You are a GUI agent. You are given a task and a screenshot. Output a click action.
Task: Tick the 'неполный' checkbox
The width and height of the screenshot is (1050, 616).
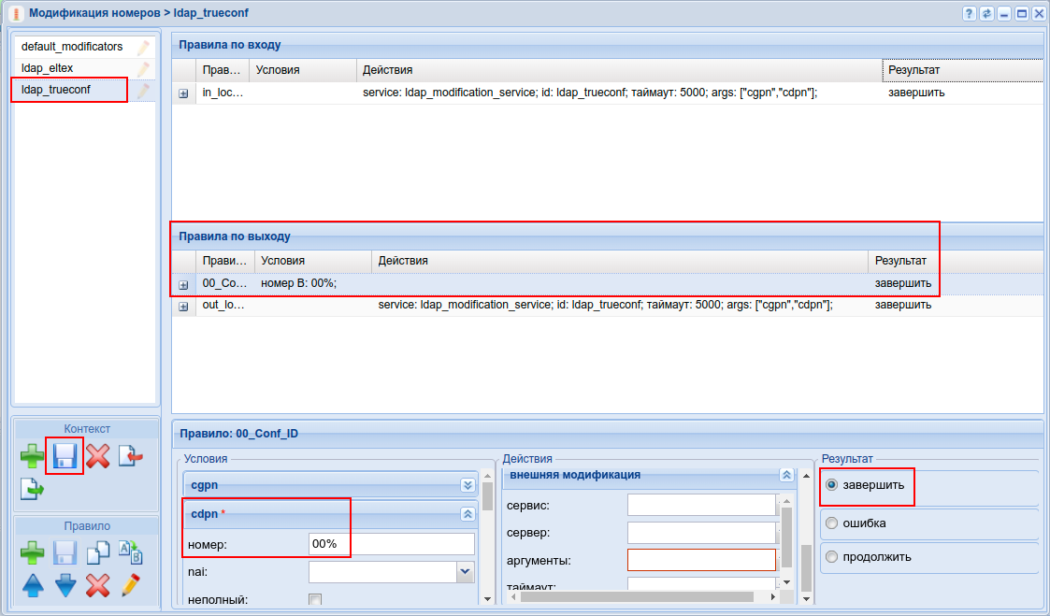coord(315,600)
